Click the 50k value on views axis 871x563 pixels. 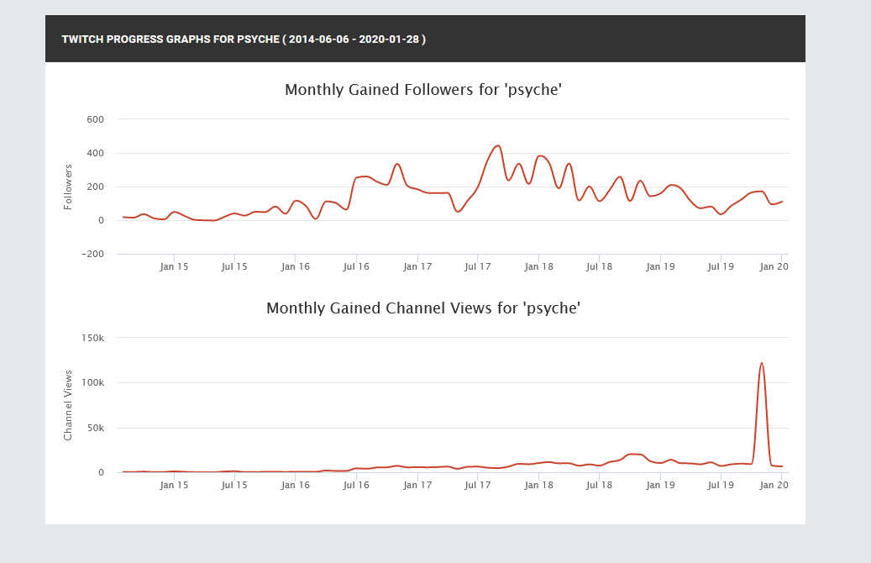95,428
